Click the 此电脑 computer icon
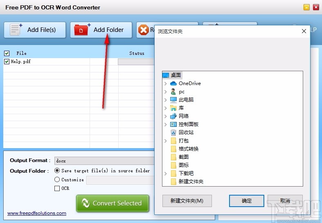This screenshot has height=223, width=322. (x=173, y=100)
